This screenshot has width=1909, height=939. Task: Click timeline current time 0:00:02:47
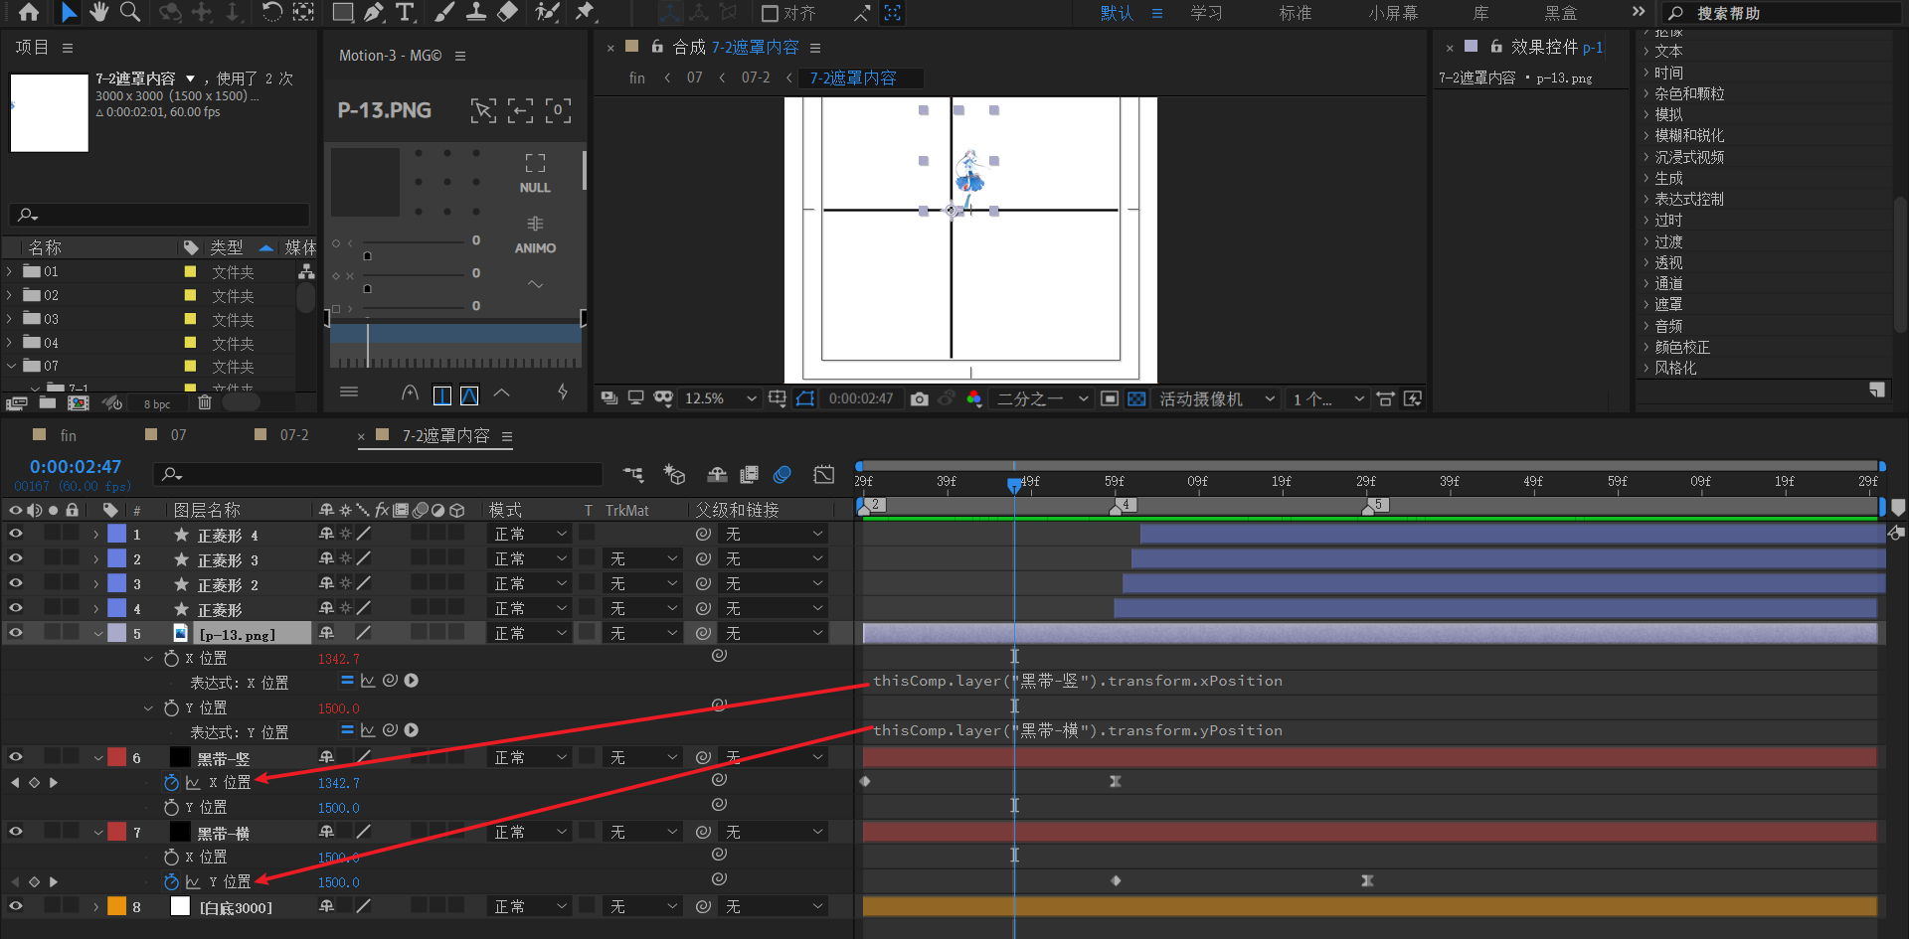click(x=76, y=467)
